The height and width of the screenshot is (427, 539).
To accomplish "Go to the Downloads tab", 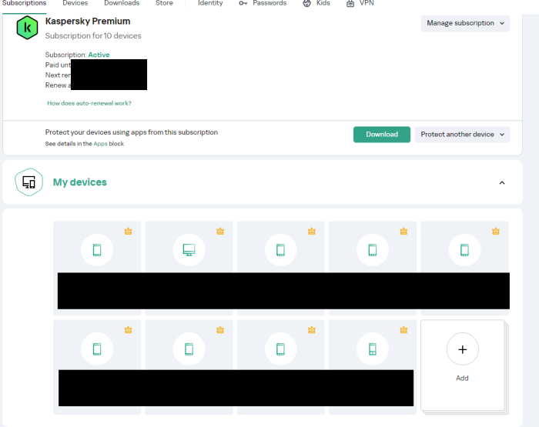I will [122, 3].
